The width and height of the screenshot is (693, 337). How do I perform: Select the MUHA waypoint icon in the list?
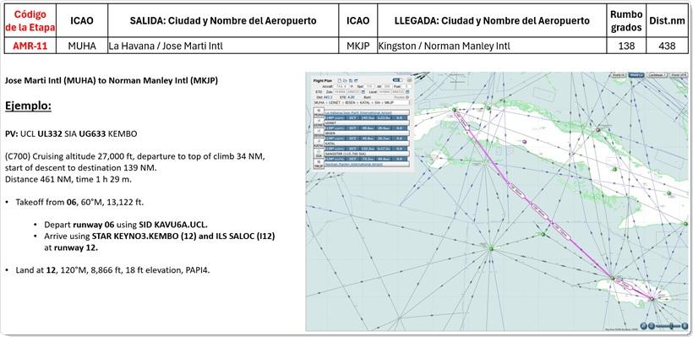pos(319,112)
